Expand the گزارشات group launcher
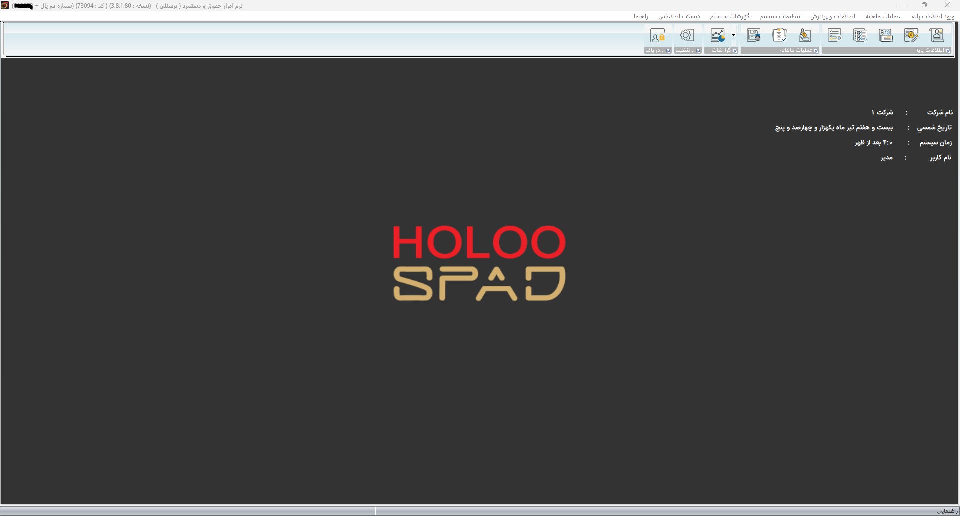The image size is (960, 516). point(735,51)
